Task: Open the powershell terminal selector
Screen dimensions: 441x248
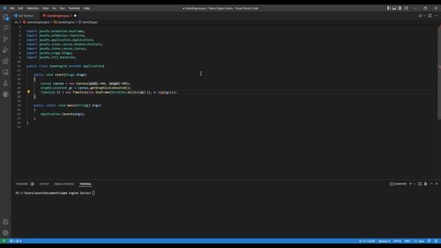Action: [x=398, y=184]
